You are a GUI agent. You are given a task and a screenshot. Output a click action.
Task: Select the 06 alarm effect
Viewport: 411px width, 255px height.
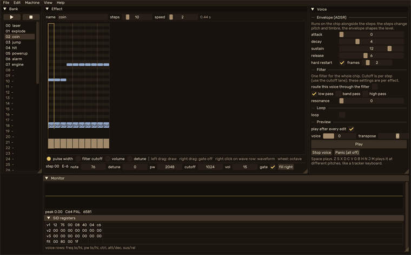(x=19, y=59)
